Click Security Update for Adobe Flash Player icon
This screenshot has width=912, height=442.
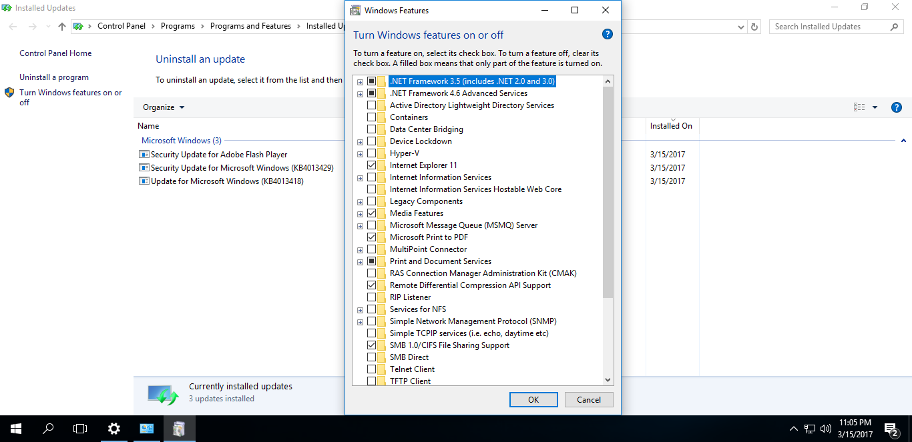(144, 154)
